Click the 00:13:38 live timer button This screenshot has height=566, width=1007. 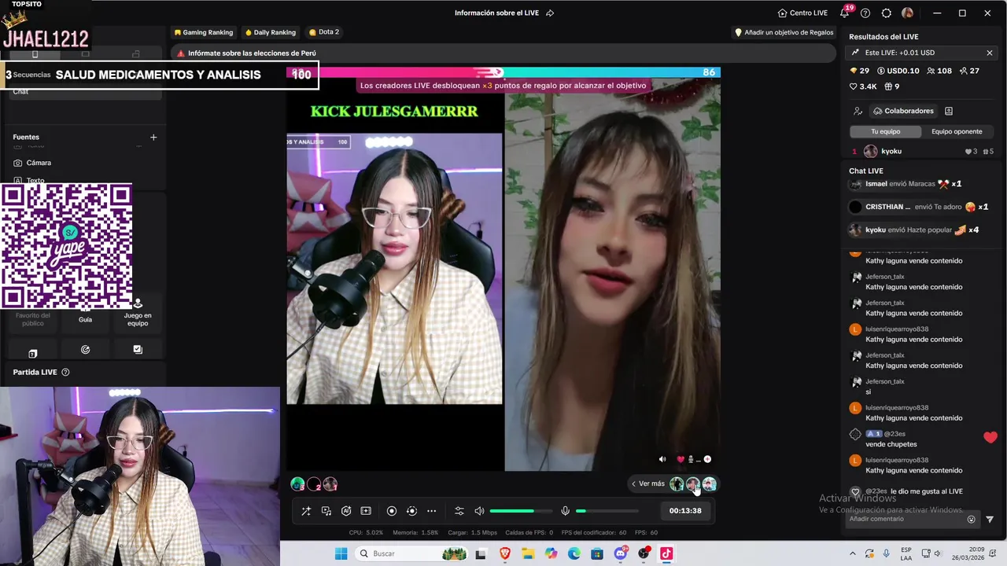pos(685,511)
